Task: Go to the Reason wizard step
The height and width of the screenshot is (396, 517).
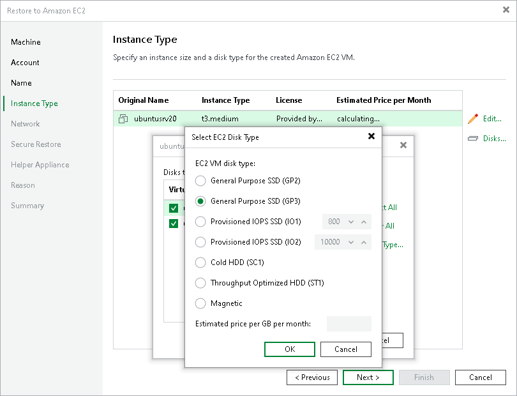Action: (23, 185)
